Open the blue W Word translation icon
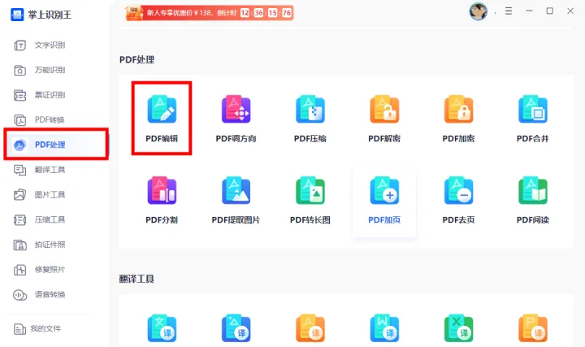Image resolution: width=585 pixels, height=347 pixels. [x=384, y=328]
